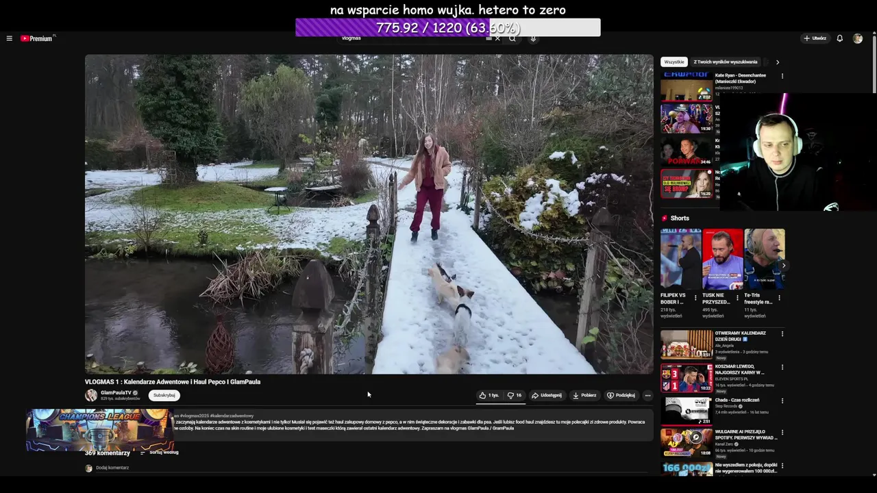Start voice search with microphone

coord(533,38)
